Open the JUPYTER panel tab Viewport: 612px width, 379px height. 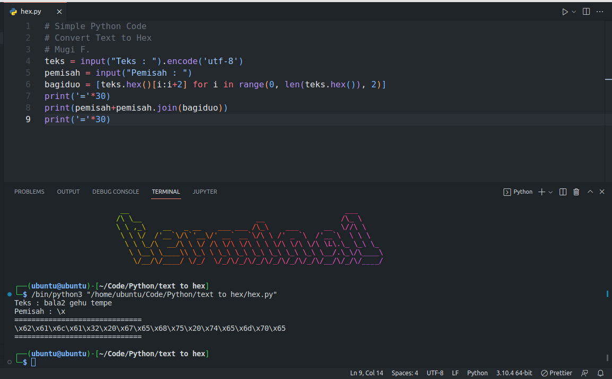pos(205,192)
